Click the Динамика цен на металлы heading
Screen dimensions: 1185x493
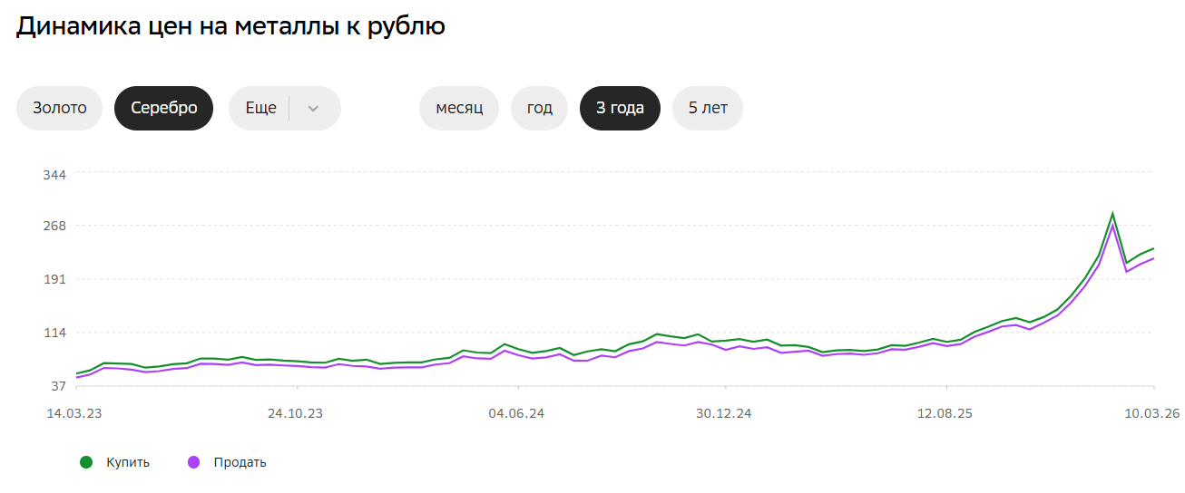click(230, 25)
